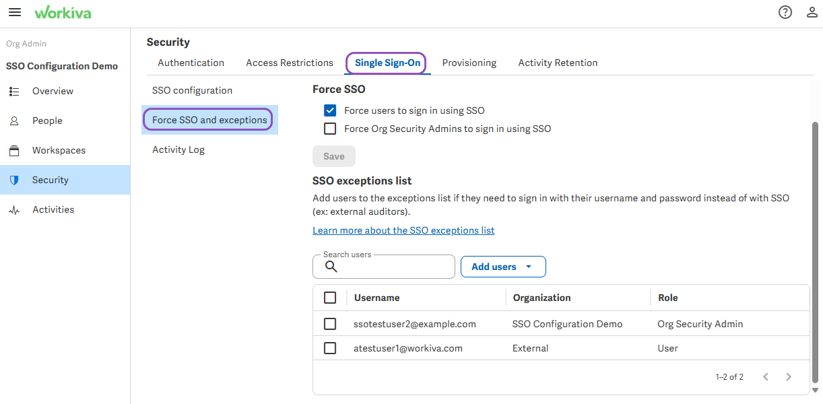Open the Provisioning tab
The height and width of the screenshot is (404, 823).
[469, 63]
